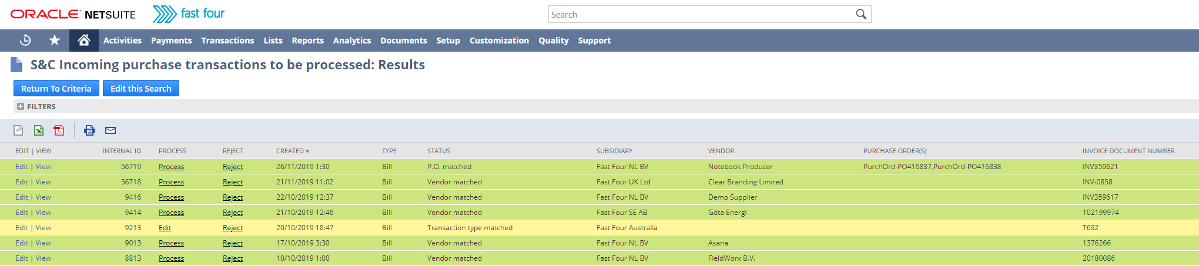1199x266 pixels.
Task: Open the Reports menu
Action: 307,41
